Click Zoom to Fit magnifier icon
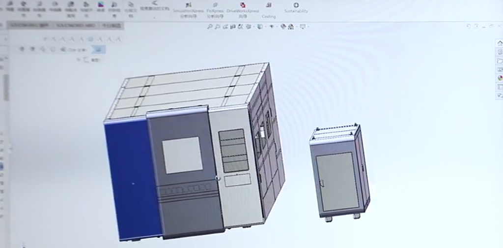503x248 pixels. (210, 27)
